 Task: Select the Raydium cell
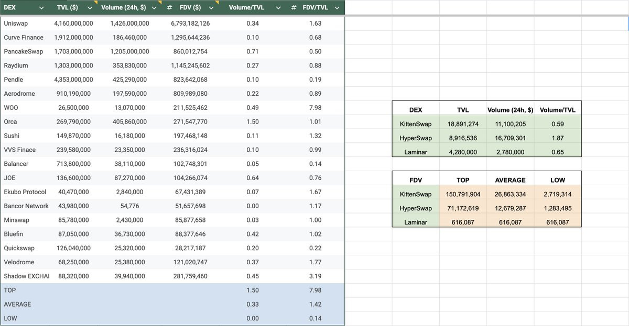tap(16, 66)
